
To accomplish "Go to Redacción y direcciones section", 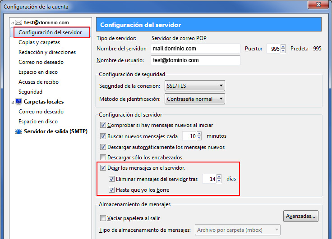I will (47, 52).
